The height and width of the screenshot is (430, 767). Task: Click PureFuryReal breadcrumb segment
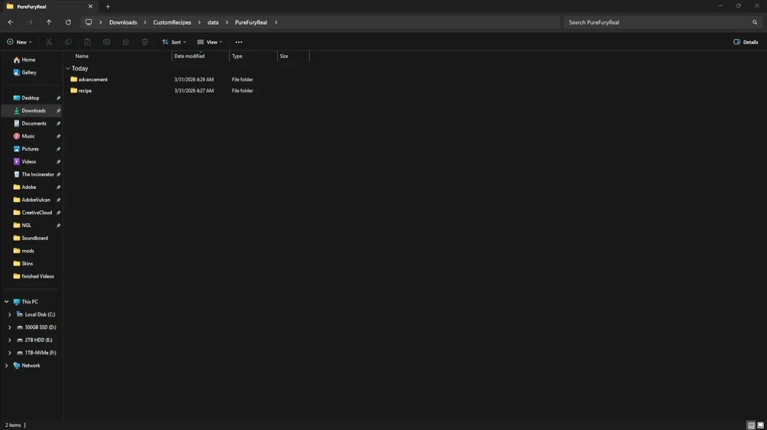point(251,22)
